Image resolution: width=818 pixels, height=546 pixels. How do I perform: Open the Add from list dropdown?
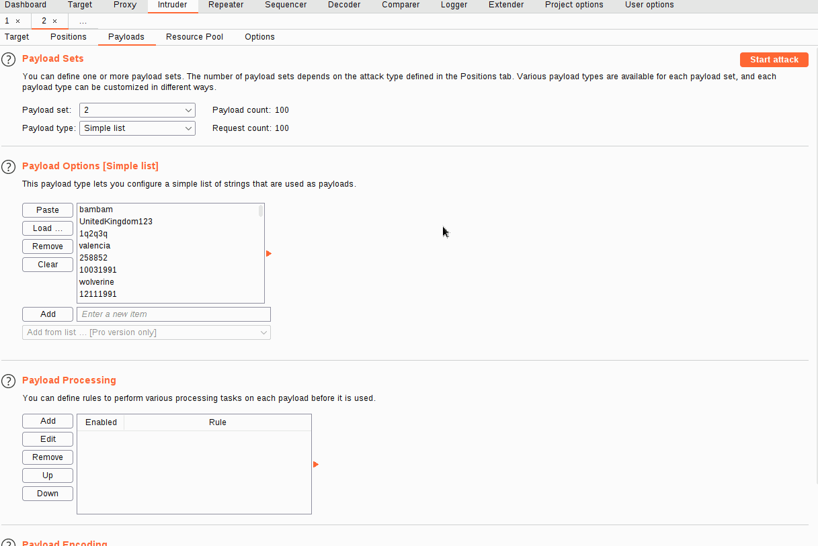(147, 332)
